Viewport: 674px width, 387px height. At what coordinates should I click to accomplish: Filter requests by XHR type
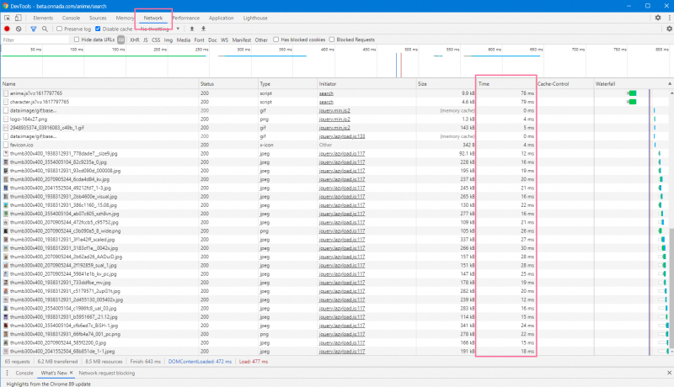coord(134,40)
